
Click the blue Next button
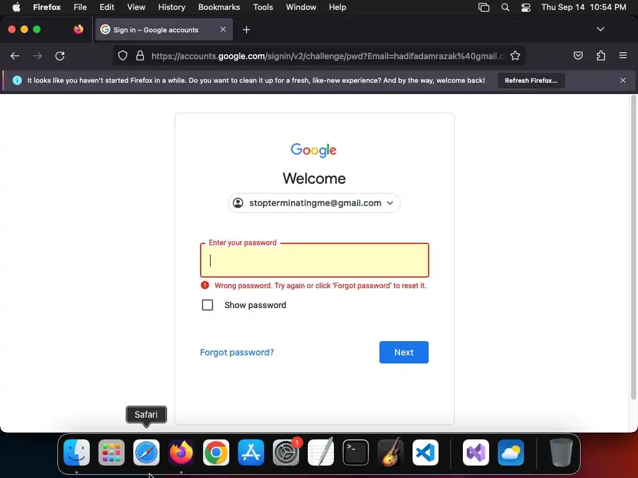point(404,352)
